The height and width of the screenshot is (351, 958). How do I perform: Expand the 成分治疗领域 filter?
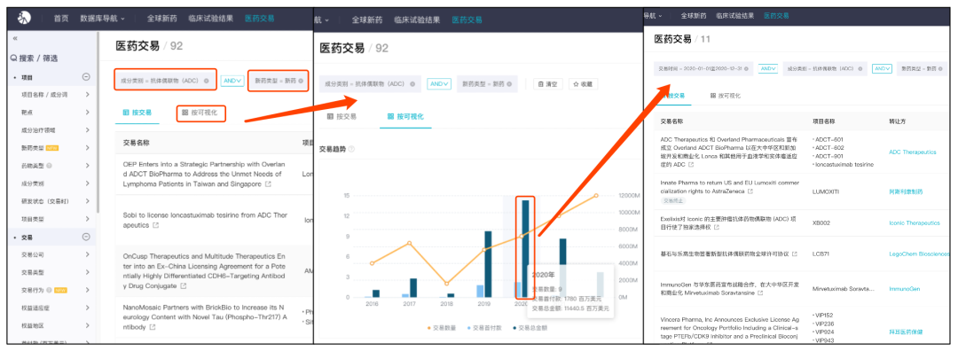click(87, 130)
